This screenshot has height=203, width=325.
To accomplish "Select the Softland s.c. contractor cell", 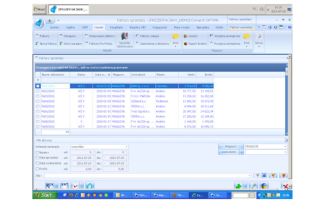I will [143, 101].
